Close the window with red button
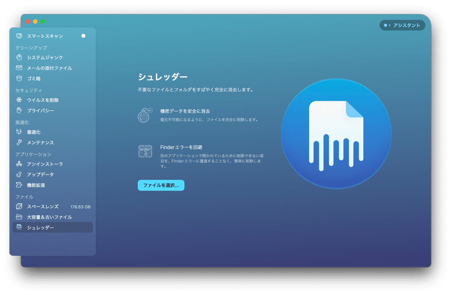 [28, 21]
